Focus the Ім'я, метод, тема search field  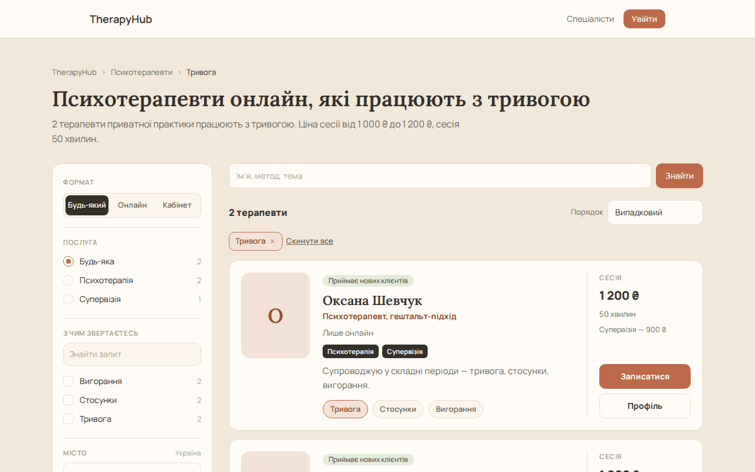pyautogui.click(x=440, y=176)
